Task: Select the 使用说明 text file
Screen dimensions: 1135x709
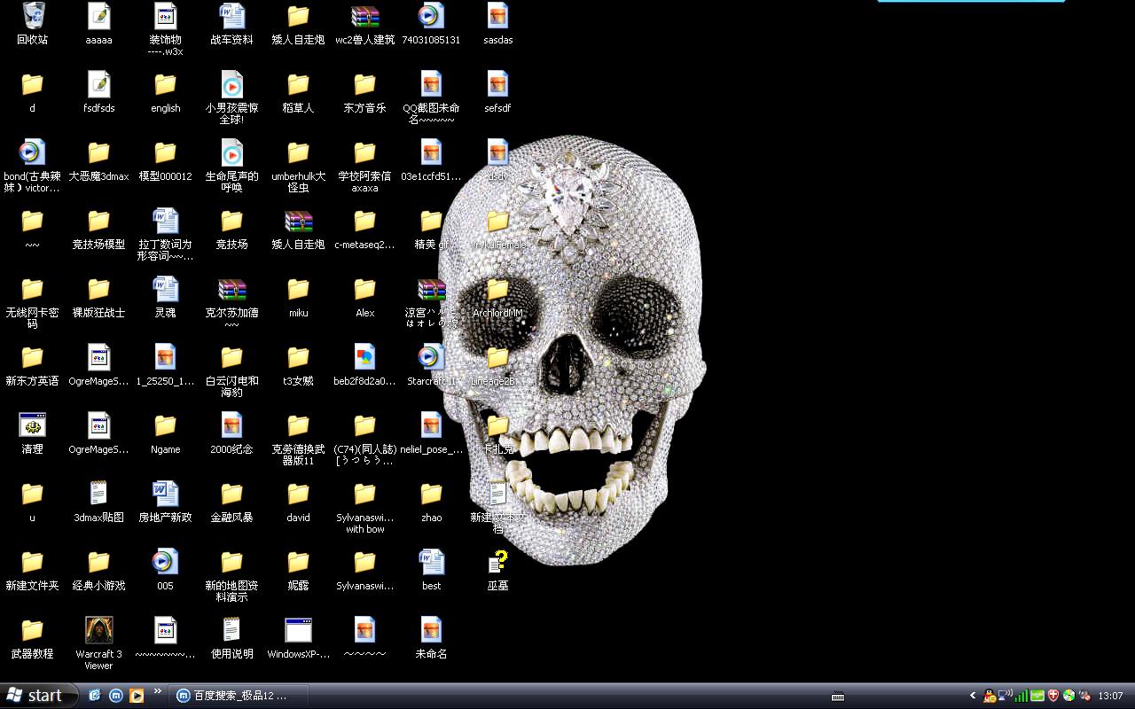Action: click(231, 630)
